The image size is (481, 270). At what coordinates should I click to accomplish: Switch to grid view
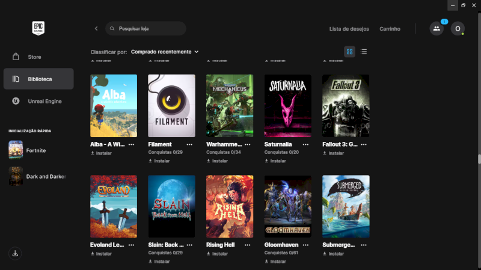(x=349, y=52)
